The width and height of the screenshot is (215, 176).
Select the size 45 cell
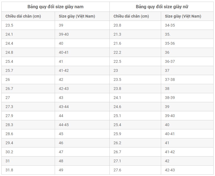click(x=61, y=134)
